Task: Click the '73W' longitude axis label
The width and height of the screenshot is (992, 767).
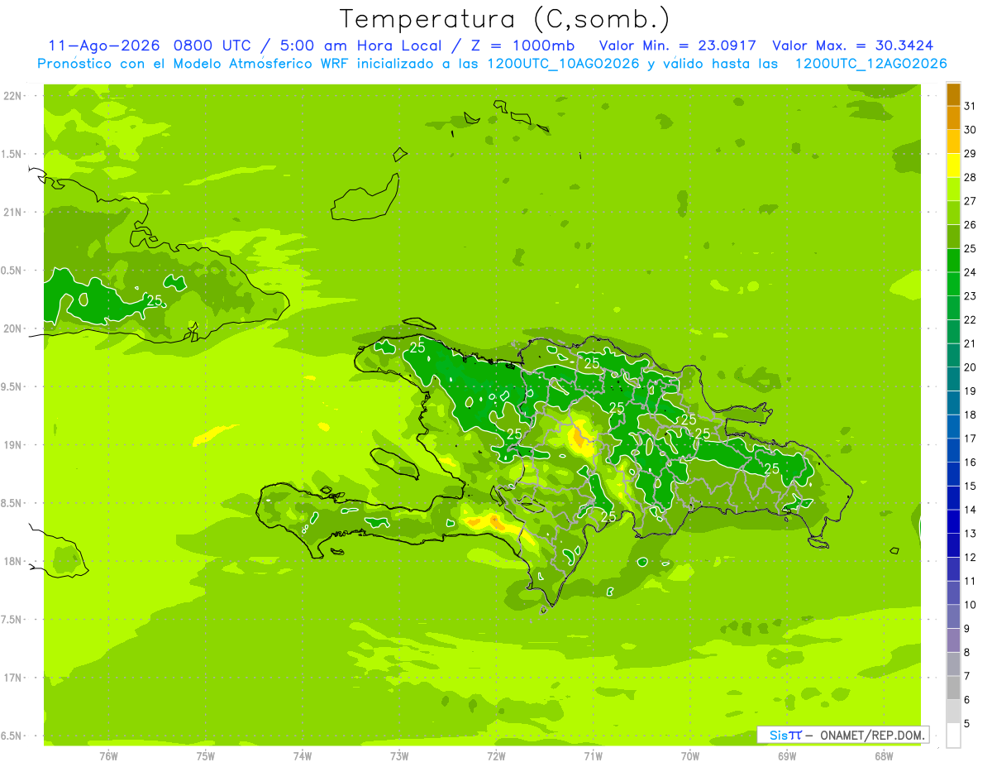Action: (399, 755)
